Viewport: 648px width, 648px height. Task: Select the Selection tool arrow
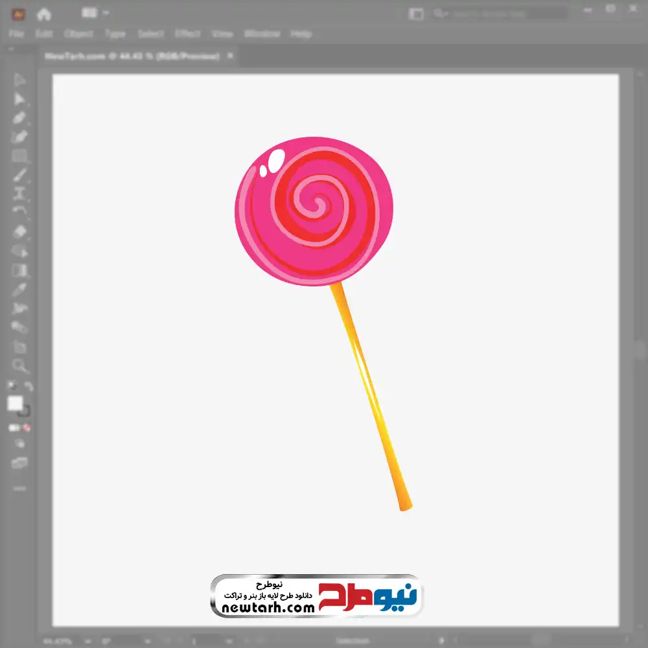(19, 80)
